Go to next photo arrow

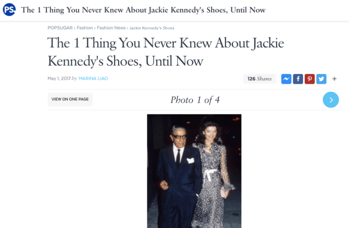click(x=331, y=99)
